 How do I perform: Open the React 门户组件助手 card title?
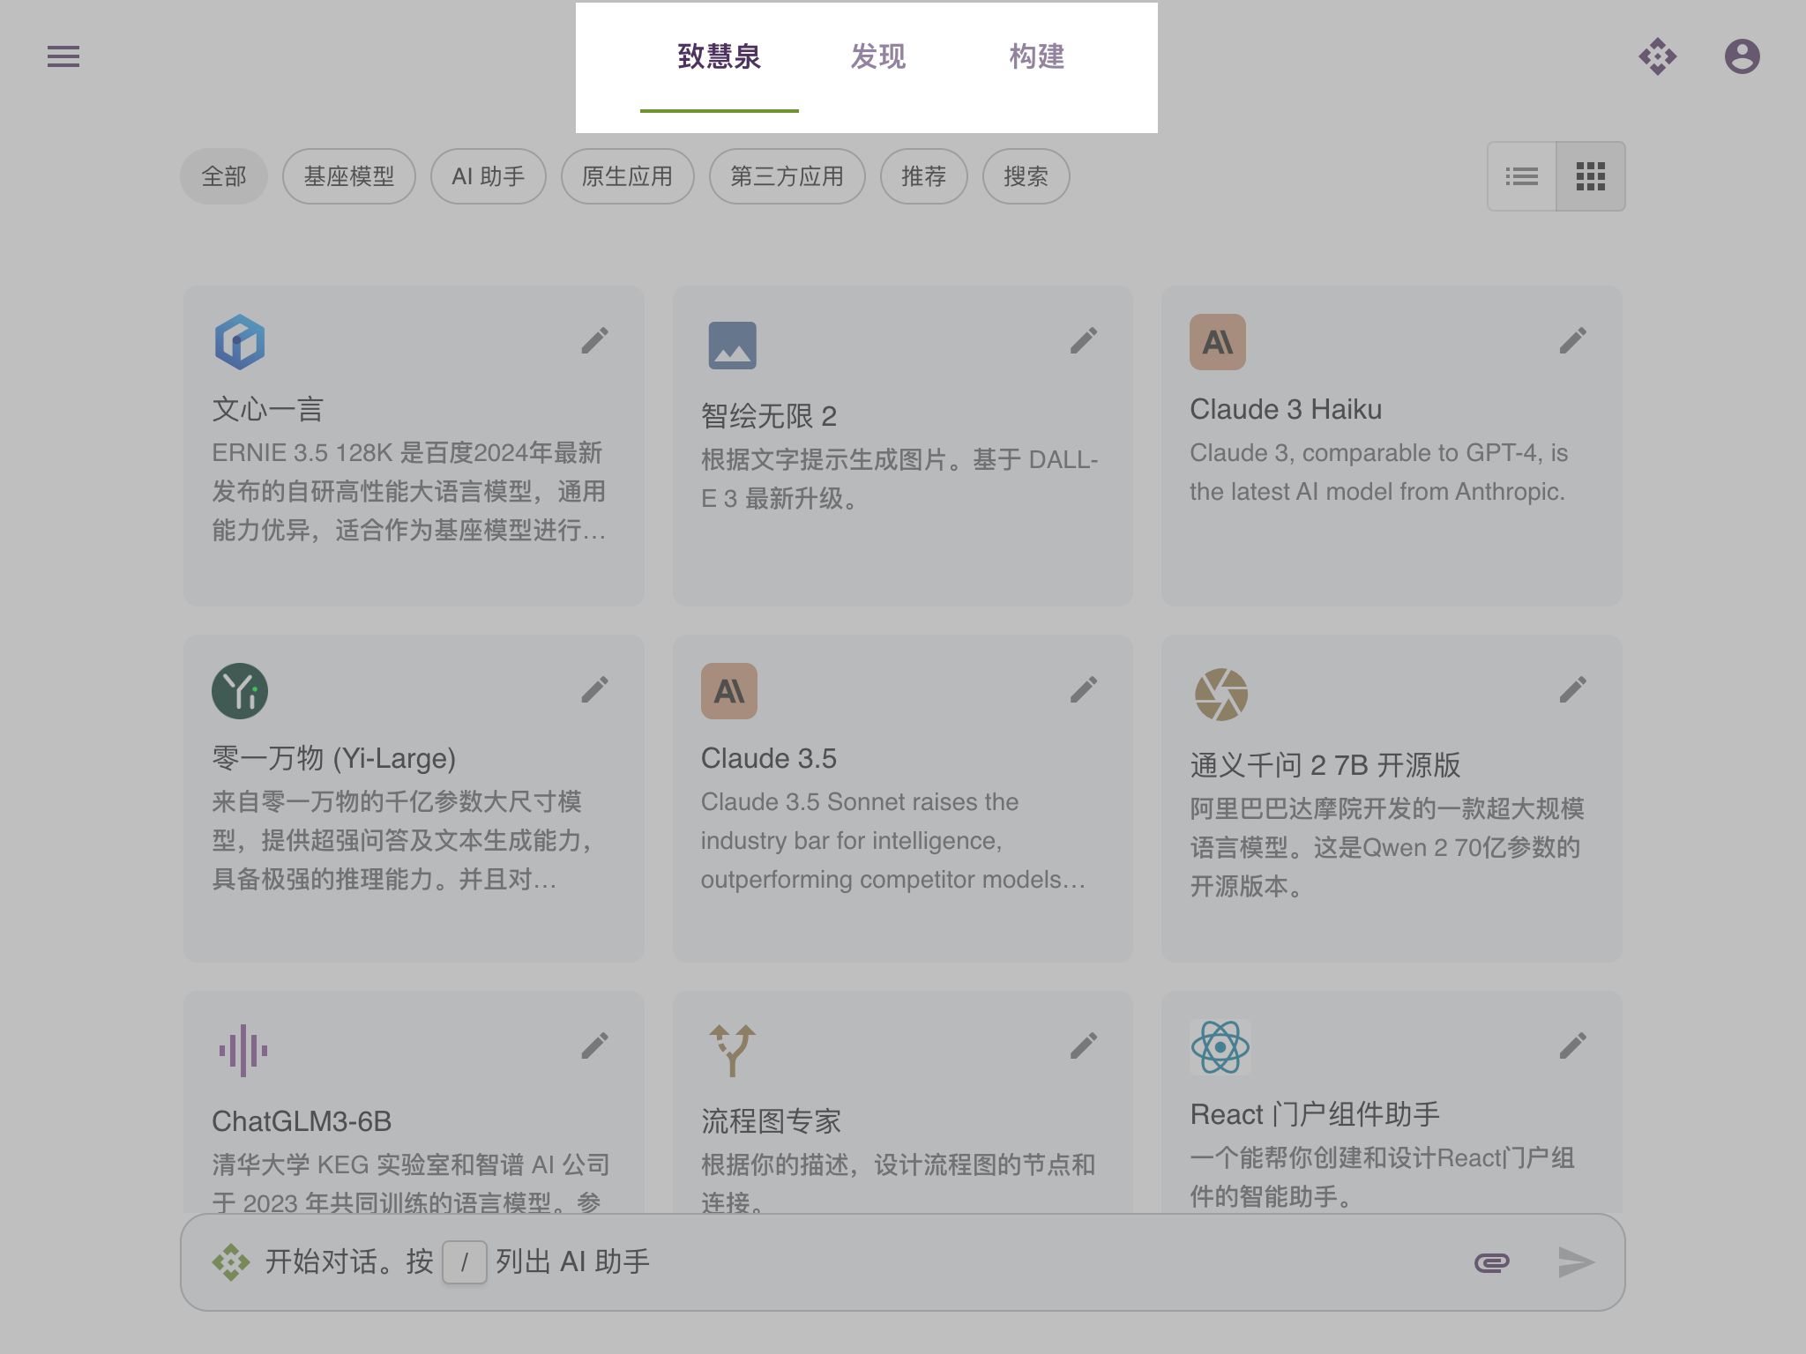pos(1315,1114)
